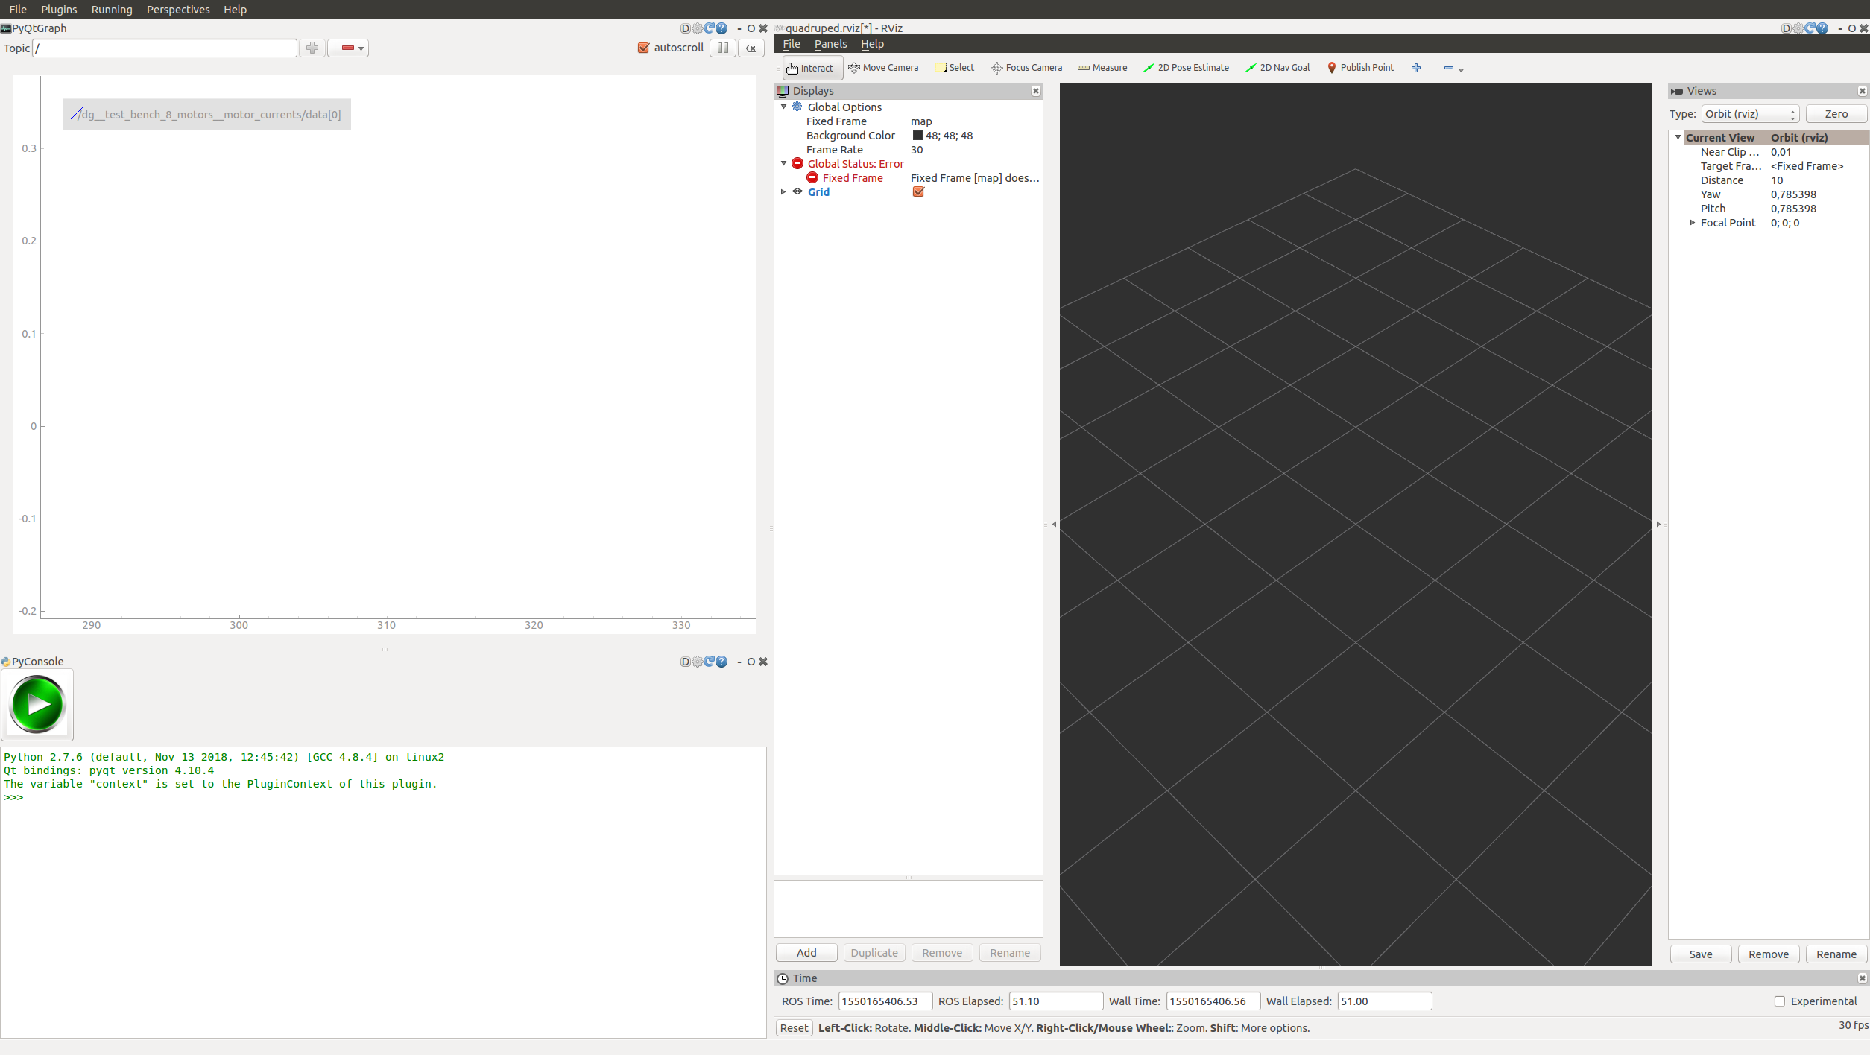Screen dimensions: 1870x1055
Task: Click the Focus Camera tool
Action: pos(1026,67)
